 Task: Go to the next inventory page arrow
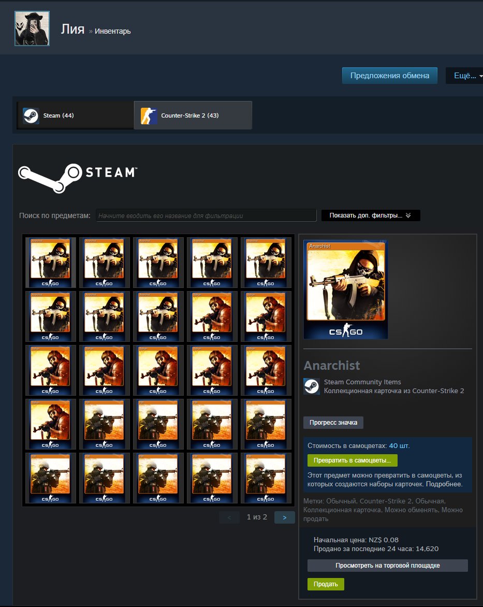(x=284, y=517)
